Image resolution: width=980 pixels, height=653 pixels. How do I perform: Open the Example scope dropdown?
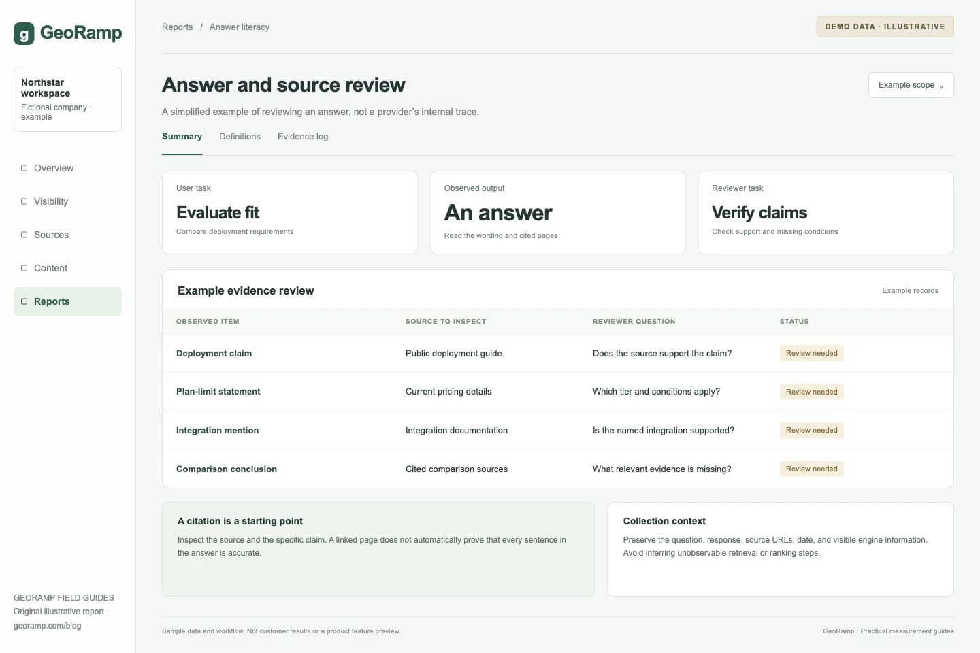tap(911, 85)
